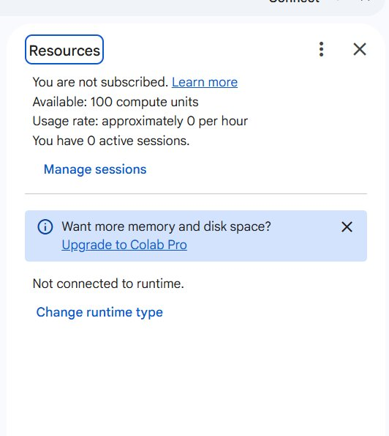
Task: Open the Change runtime type dialog
Action: (x=99, y=312)
